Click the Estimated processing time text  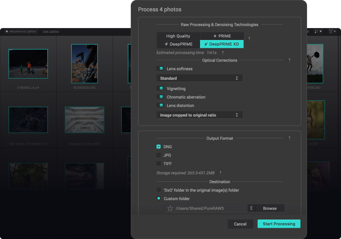click(186, 53)
